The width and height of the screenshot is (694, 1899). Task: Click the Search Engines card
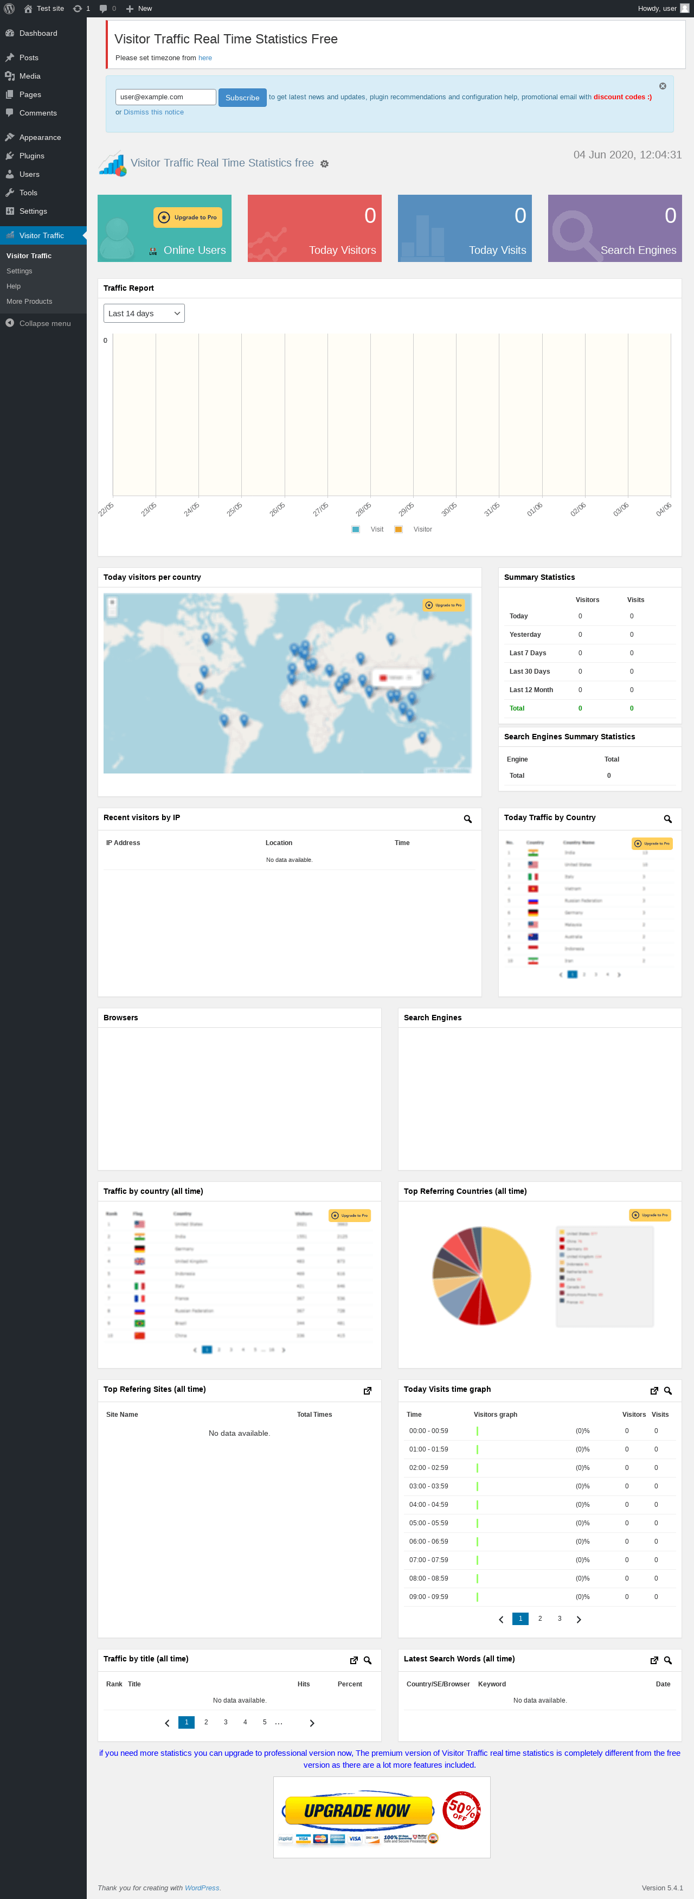(x=615, y=228)
